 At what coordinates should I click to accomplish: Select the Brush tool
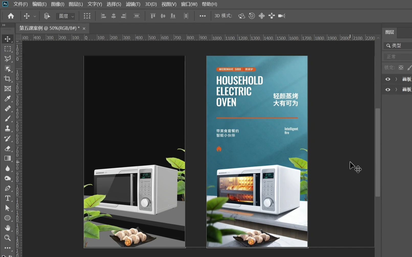tap(8, 118)
